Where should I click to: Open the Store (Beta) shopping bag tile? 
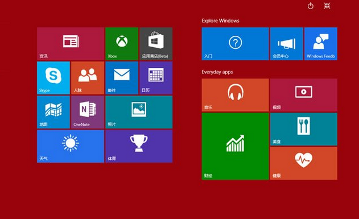156,44
